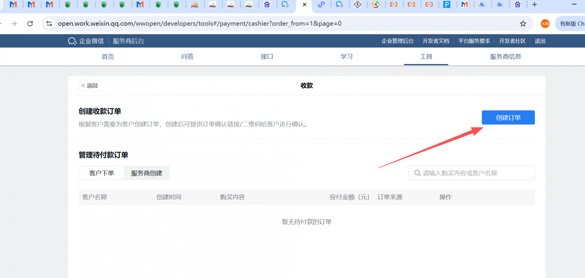
Task: Click the magnifier icon in search box
Action: click(417, 173)
